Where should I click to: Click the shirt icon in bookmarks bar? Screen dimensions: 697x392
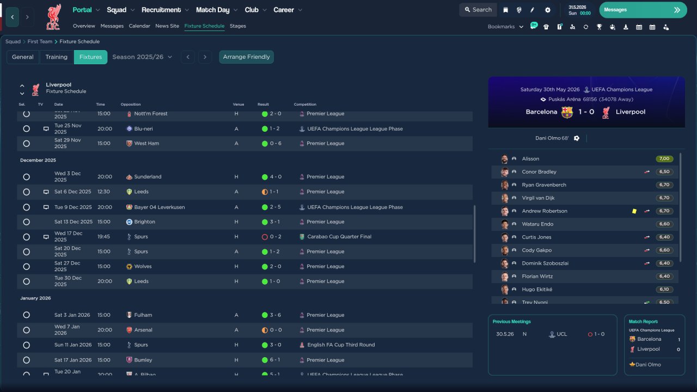(x=546, y=27)
